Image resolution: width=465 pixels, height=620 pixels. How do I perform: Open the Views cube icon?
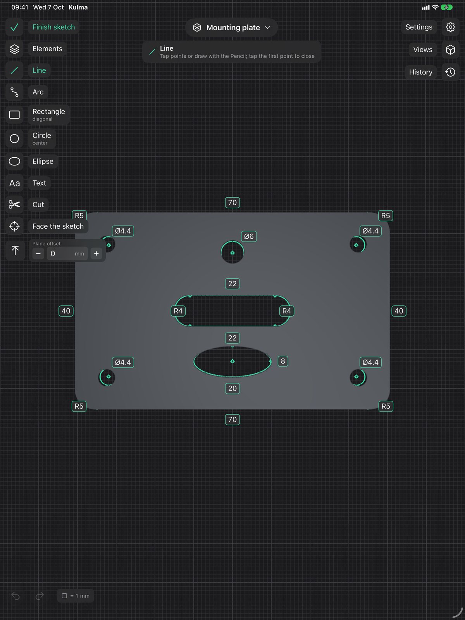(x=450, y=50)
